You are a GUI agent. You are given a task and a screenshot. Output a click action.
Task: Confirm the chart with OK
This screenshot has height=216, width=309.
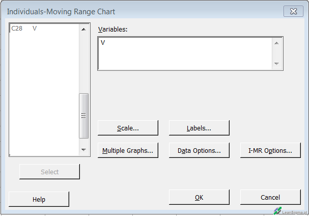click(199, 197)
